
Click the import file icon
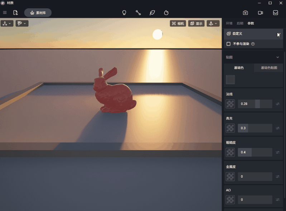pos(15,13)
